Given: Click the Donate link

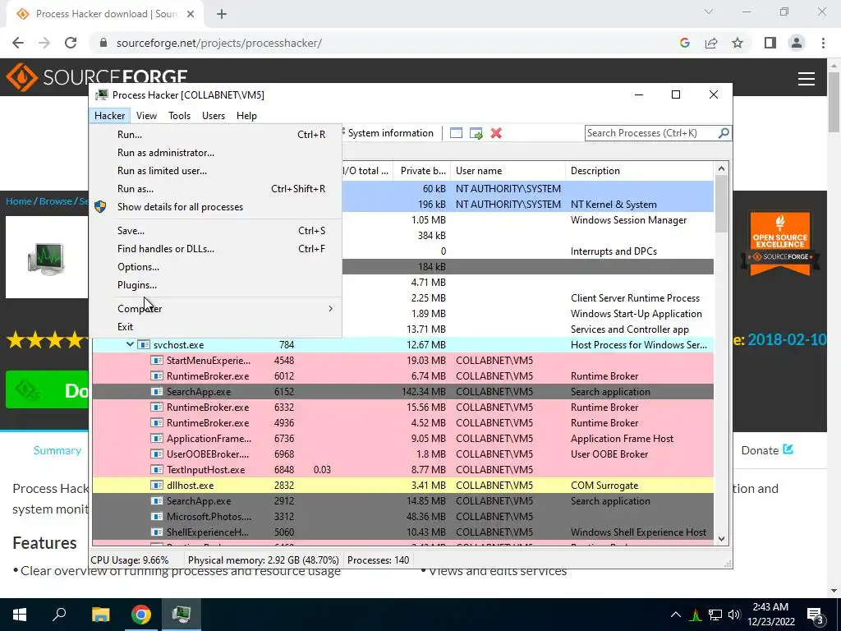Looking at the screenshot, I should coord(767,450).
